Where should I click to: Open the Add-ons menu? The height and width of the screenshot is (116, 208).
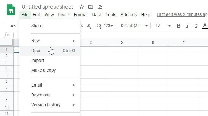click(129, 15)
